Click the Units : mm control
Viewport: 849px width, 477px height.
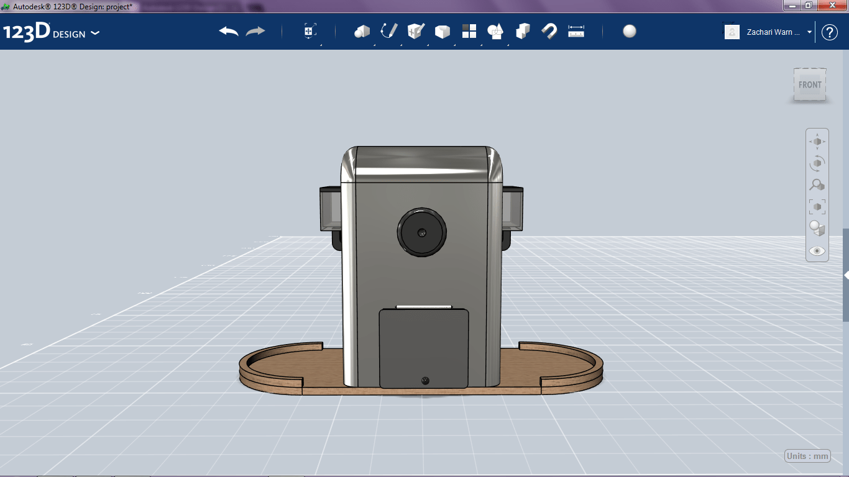coord(807,455)
